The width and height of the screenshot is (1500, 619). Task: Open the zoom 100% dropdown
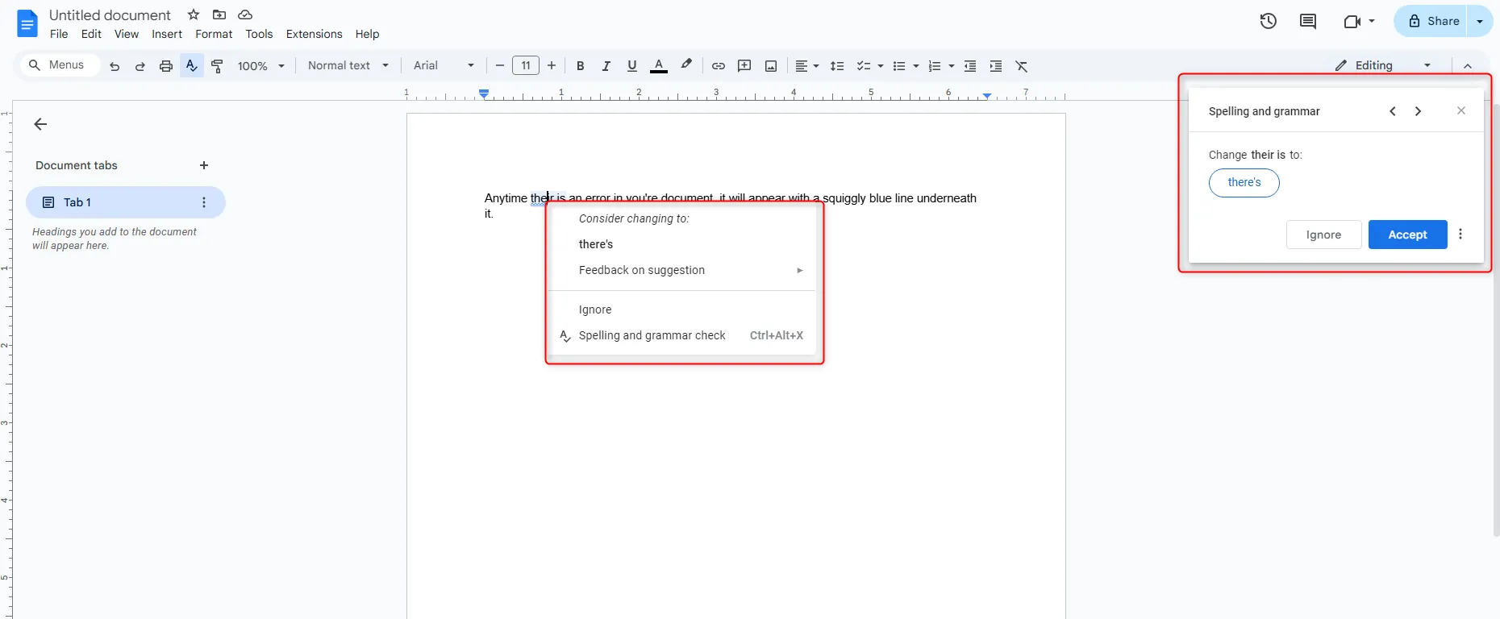(260, 66)
